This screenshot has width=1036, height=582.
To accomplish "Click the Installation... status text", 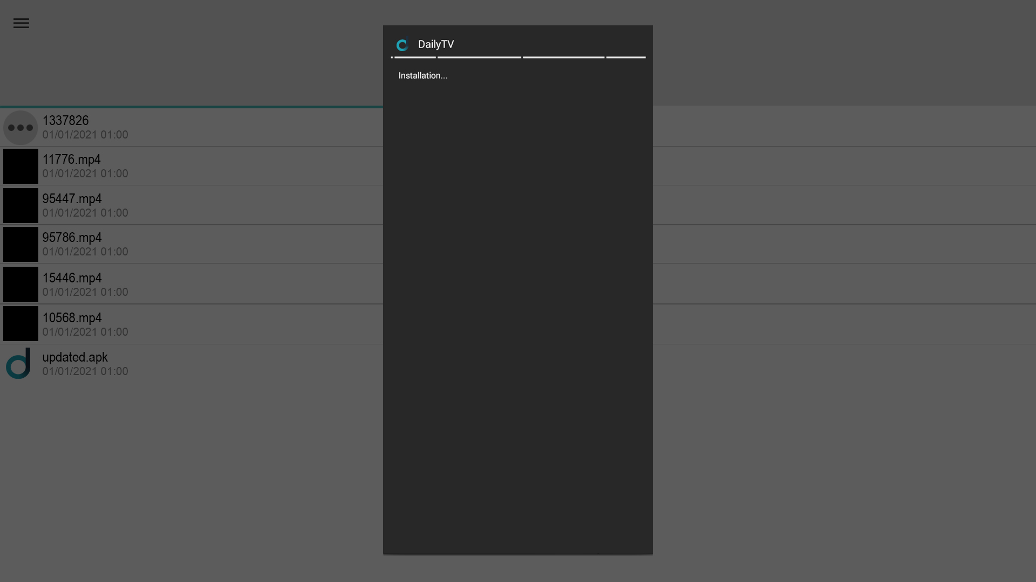I will coord(423,76).
